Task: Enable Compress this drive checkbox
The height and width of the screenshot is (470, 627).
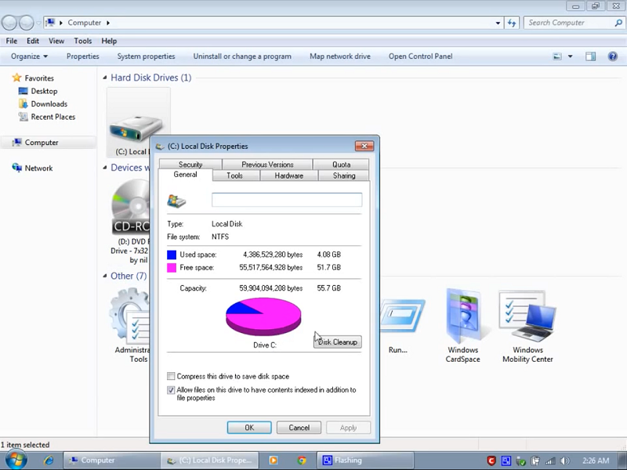Action: [x=171, y=376]
